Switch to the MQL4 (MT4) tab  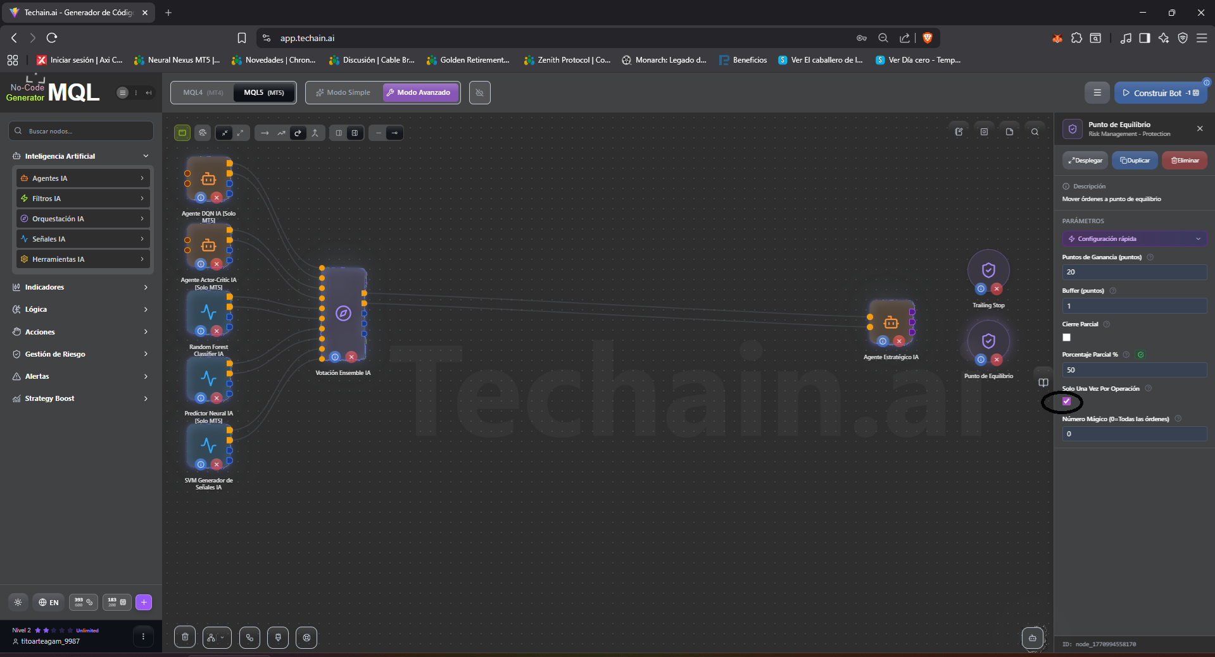(203, 92)
